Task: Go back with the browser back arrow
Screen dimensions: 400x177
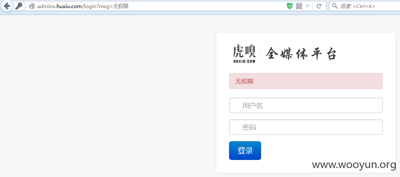Action: [7, 6]
